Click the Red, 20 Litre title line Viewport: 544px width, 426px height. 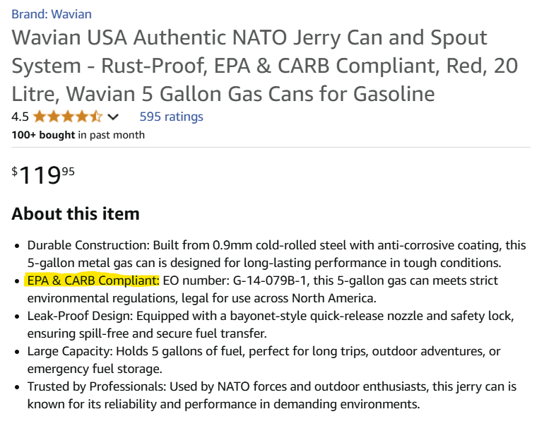point(483,66)
